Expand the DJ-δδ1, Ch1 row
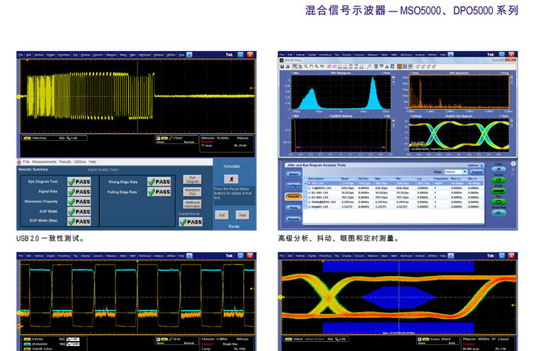Image resolution: width=538 pixels, height=351 pixels. (x=309, y=197)
